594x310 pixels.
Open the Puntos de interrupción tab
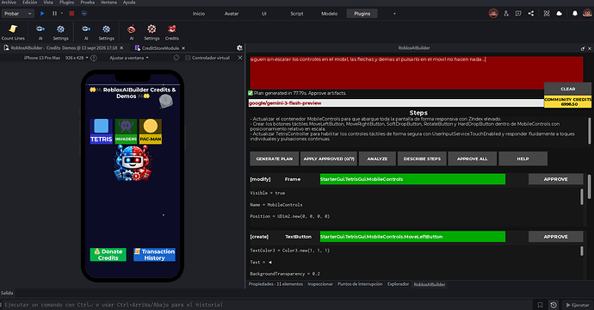[360, 284]
